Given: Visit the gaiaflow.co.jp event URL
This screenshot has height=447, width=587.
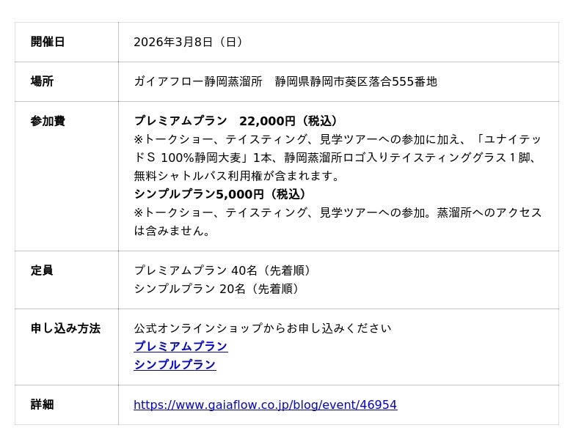Looking at the screenshot, I should coord(265,404).
